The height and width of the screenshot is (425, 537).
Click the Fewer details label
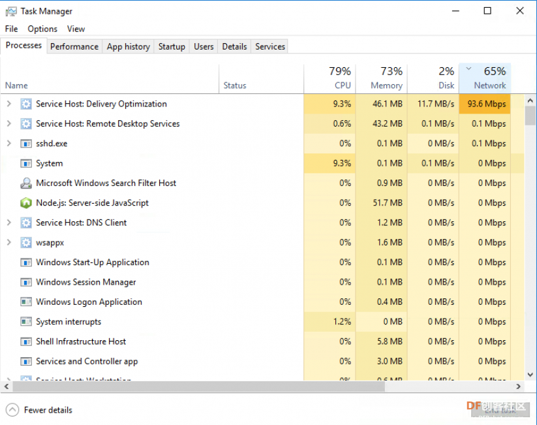(48, 410)
